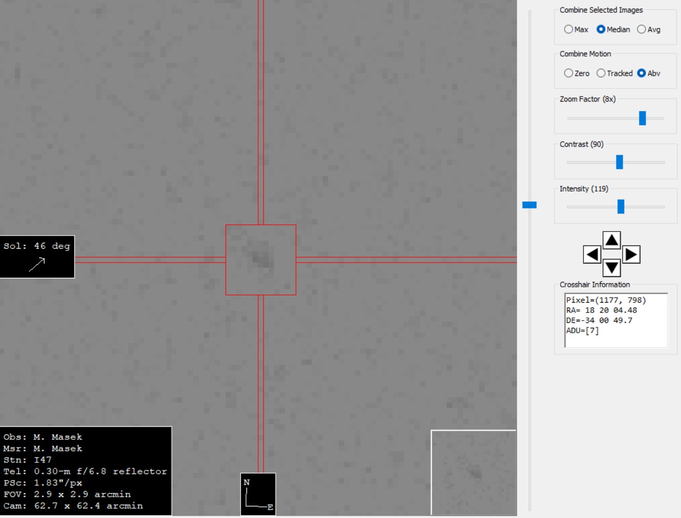The image size is (681, 518).
Task: Click the Zoom Factor slider handle
Action: click(x=642, y=118)
